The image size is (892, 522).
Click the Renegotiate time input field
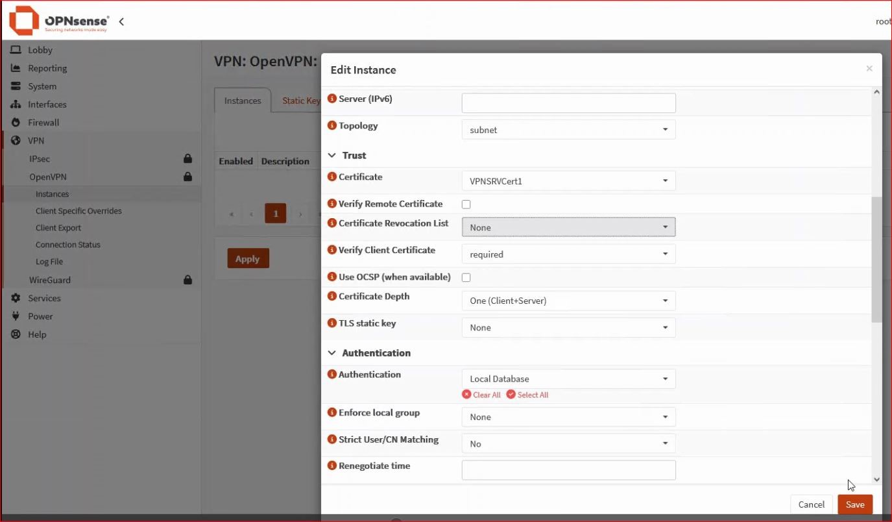click(568, 470)
